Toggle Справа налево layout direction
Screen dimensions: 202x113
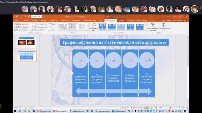click(x=38, y=30)
